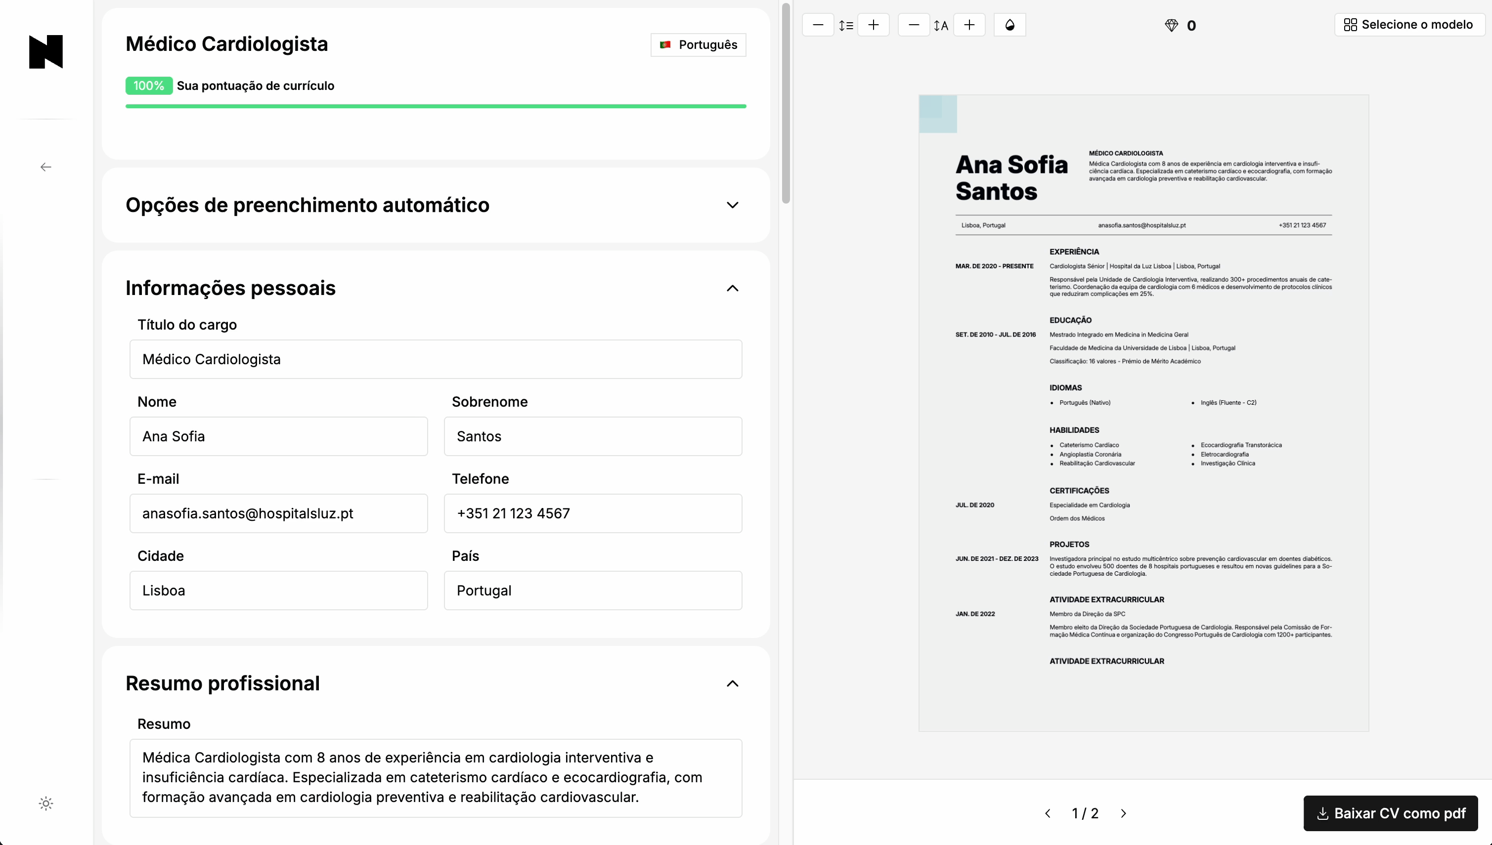Open the Português language dropdown
The width and height of the screenshot is (1492, 845).
pos(699,44)
